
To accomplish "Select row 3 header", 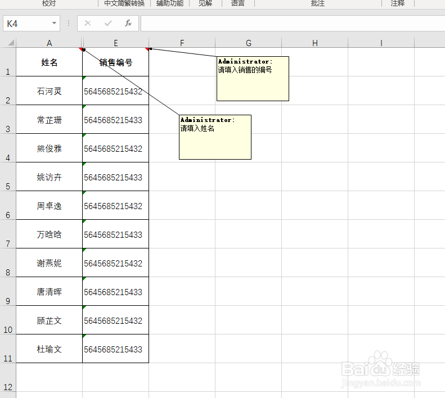I will tap(8, 119).
